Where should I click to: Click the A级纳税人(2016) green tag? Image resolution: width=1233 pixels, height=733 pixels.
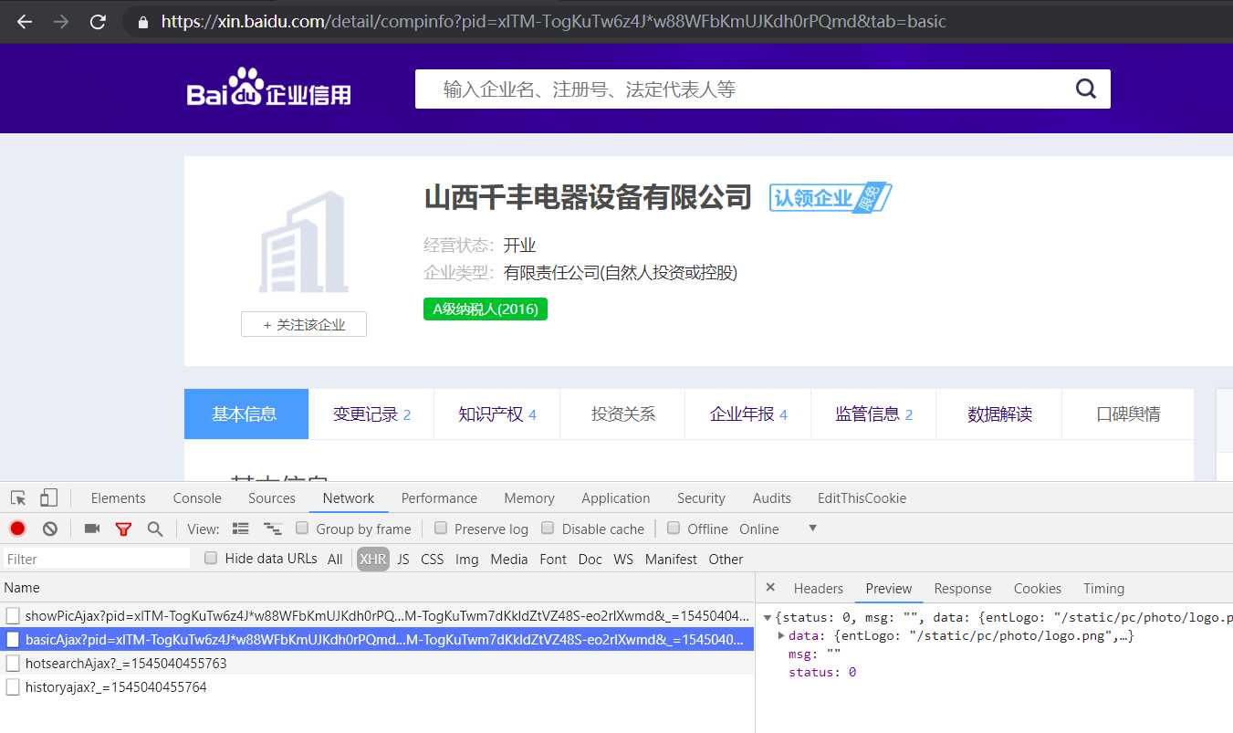click(x=486, y=309)
